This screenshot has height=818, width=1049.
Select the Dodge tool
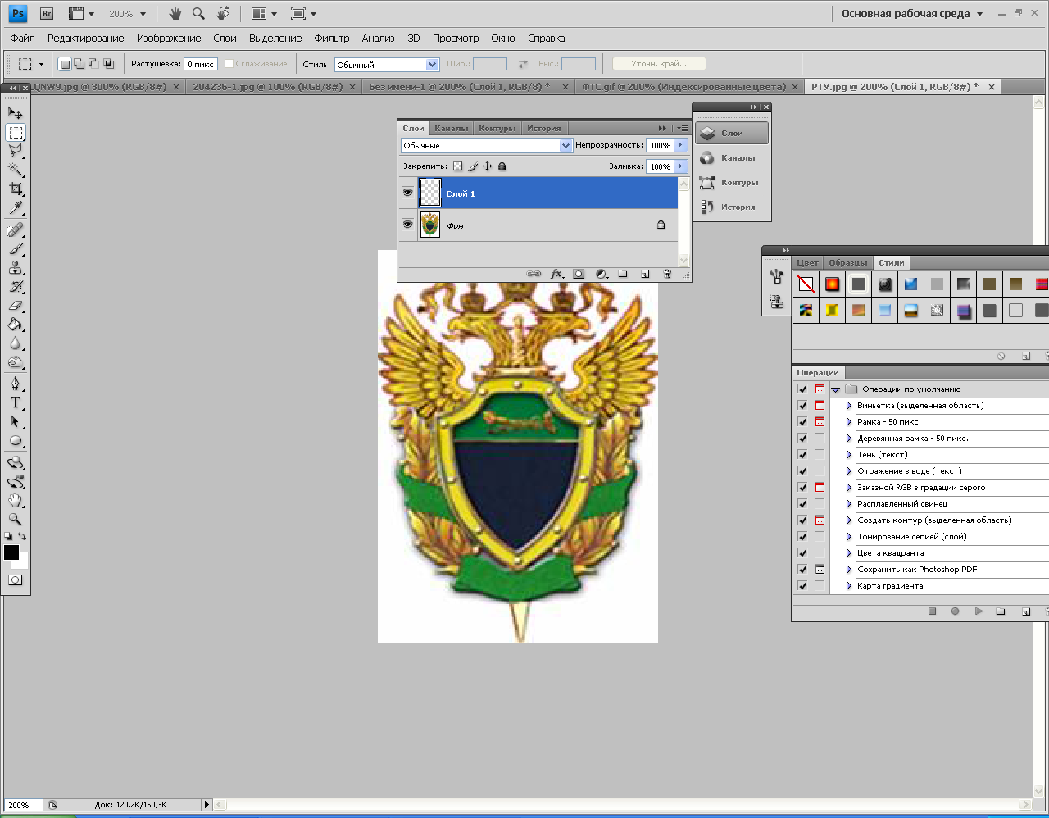coord(16,362)
